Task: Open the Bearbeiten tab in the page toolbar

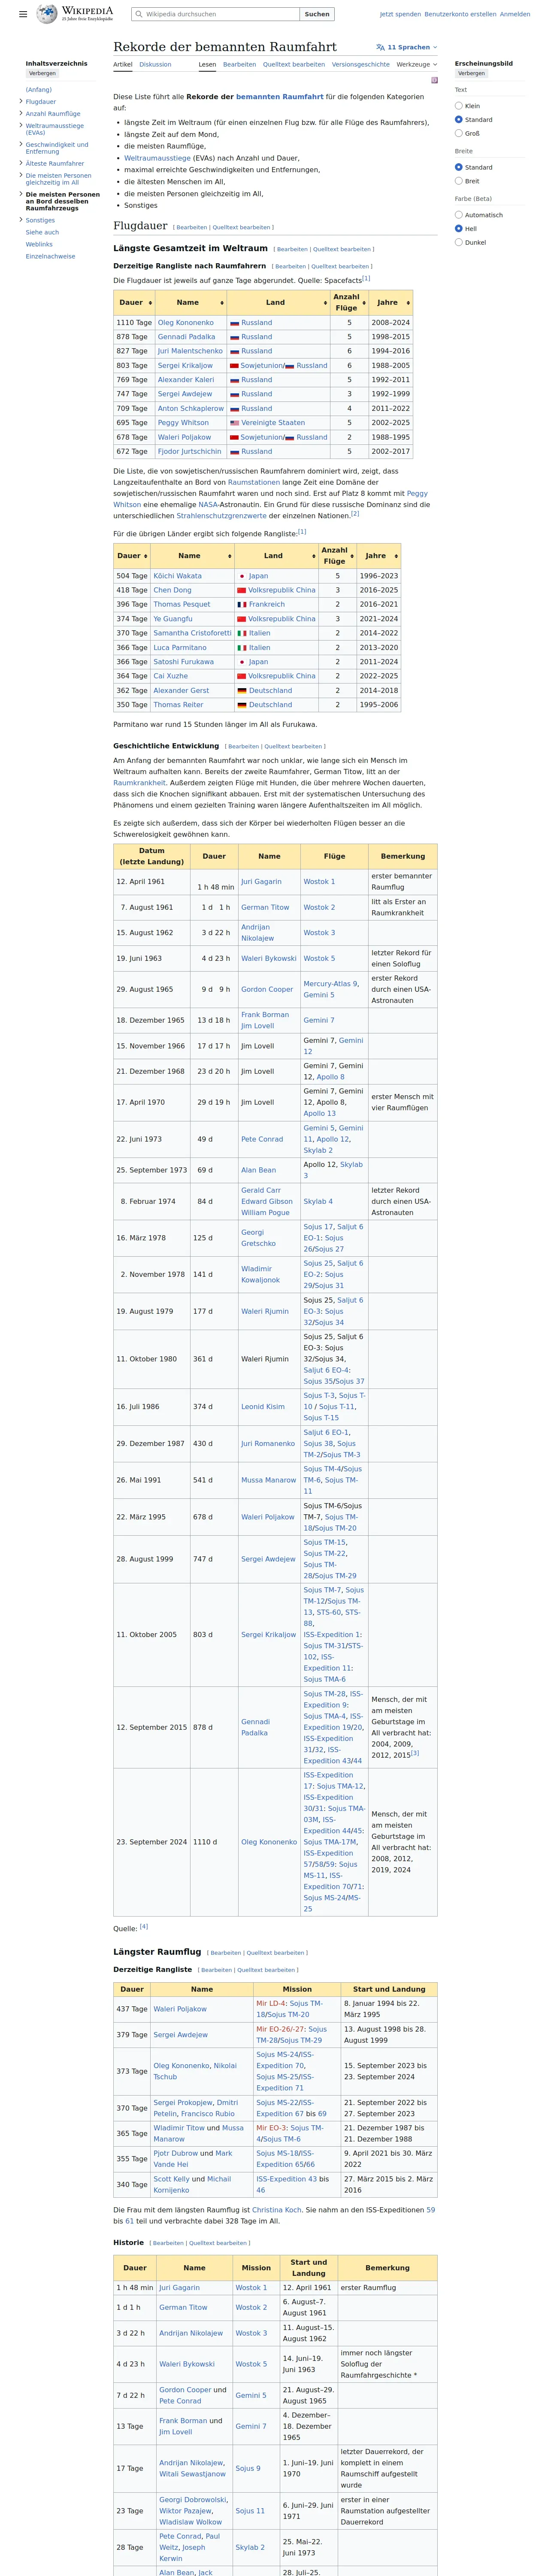Action: click(239, 64)
